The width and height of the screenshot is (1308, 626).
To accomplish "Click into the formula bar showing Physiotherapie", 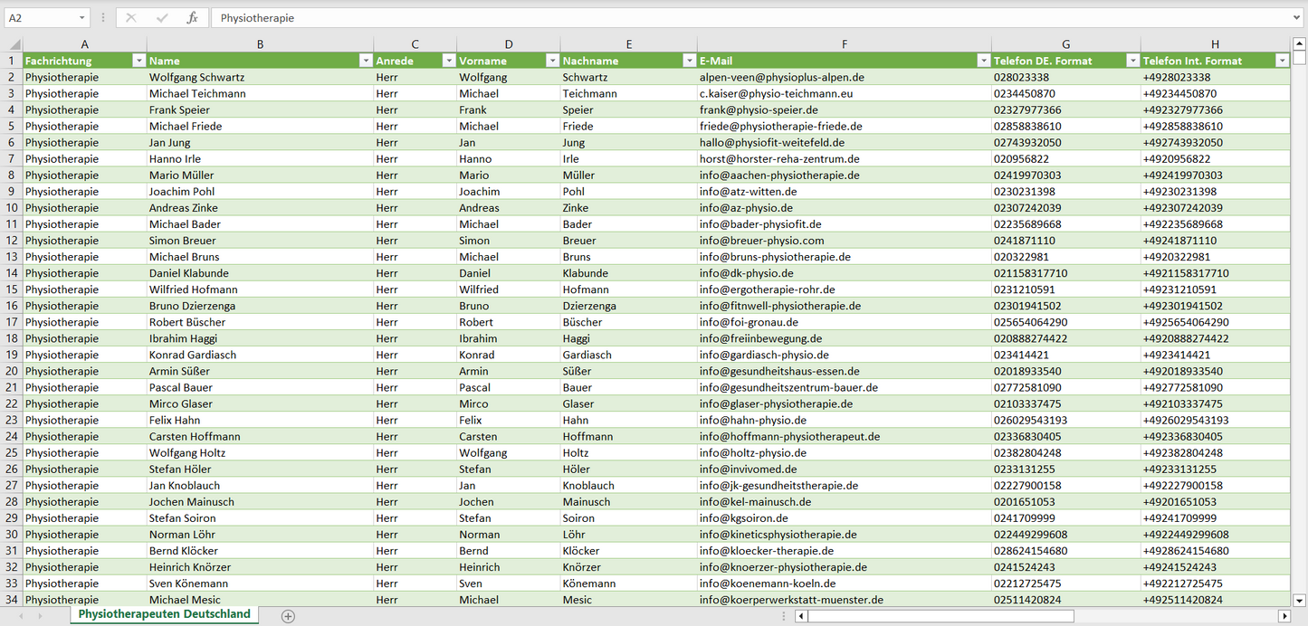I will tap(751, 18).
